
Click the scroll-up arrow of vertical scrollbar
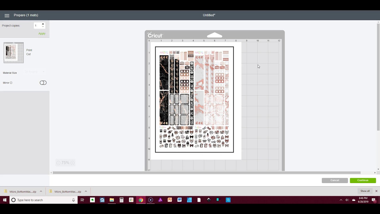point(378,22)
